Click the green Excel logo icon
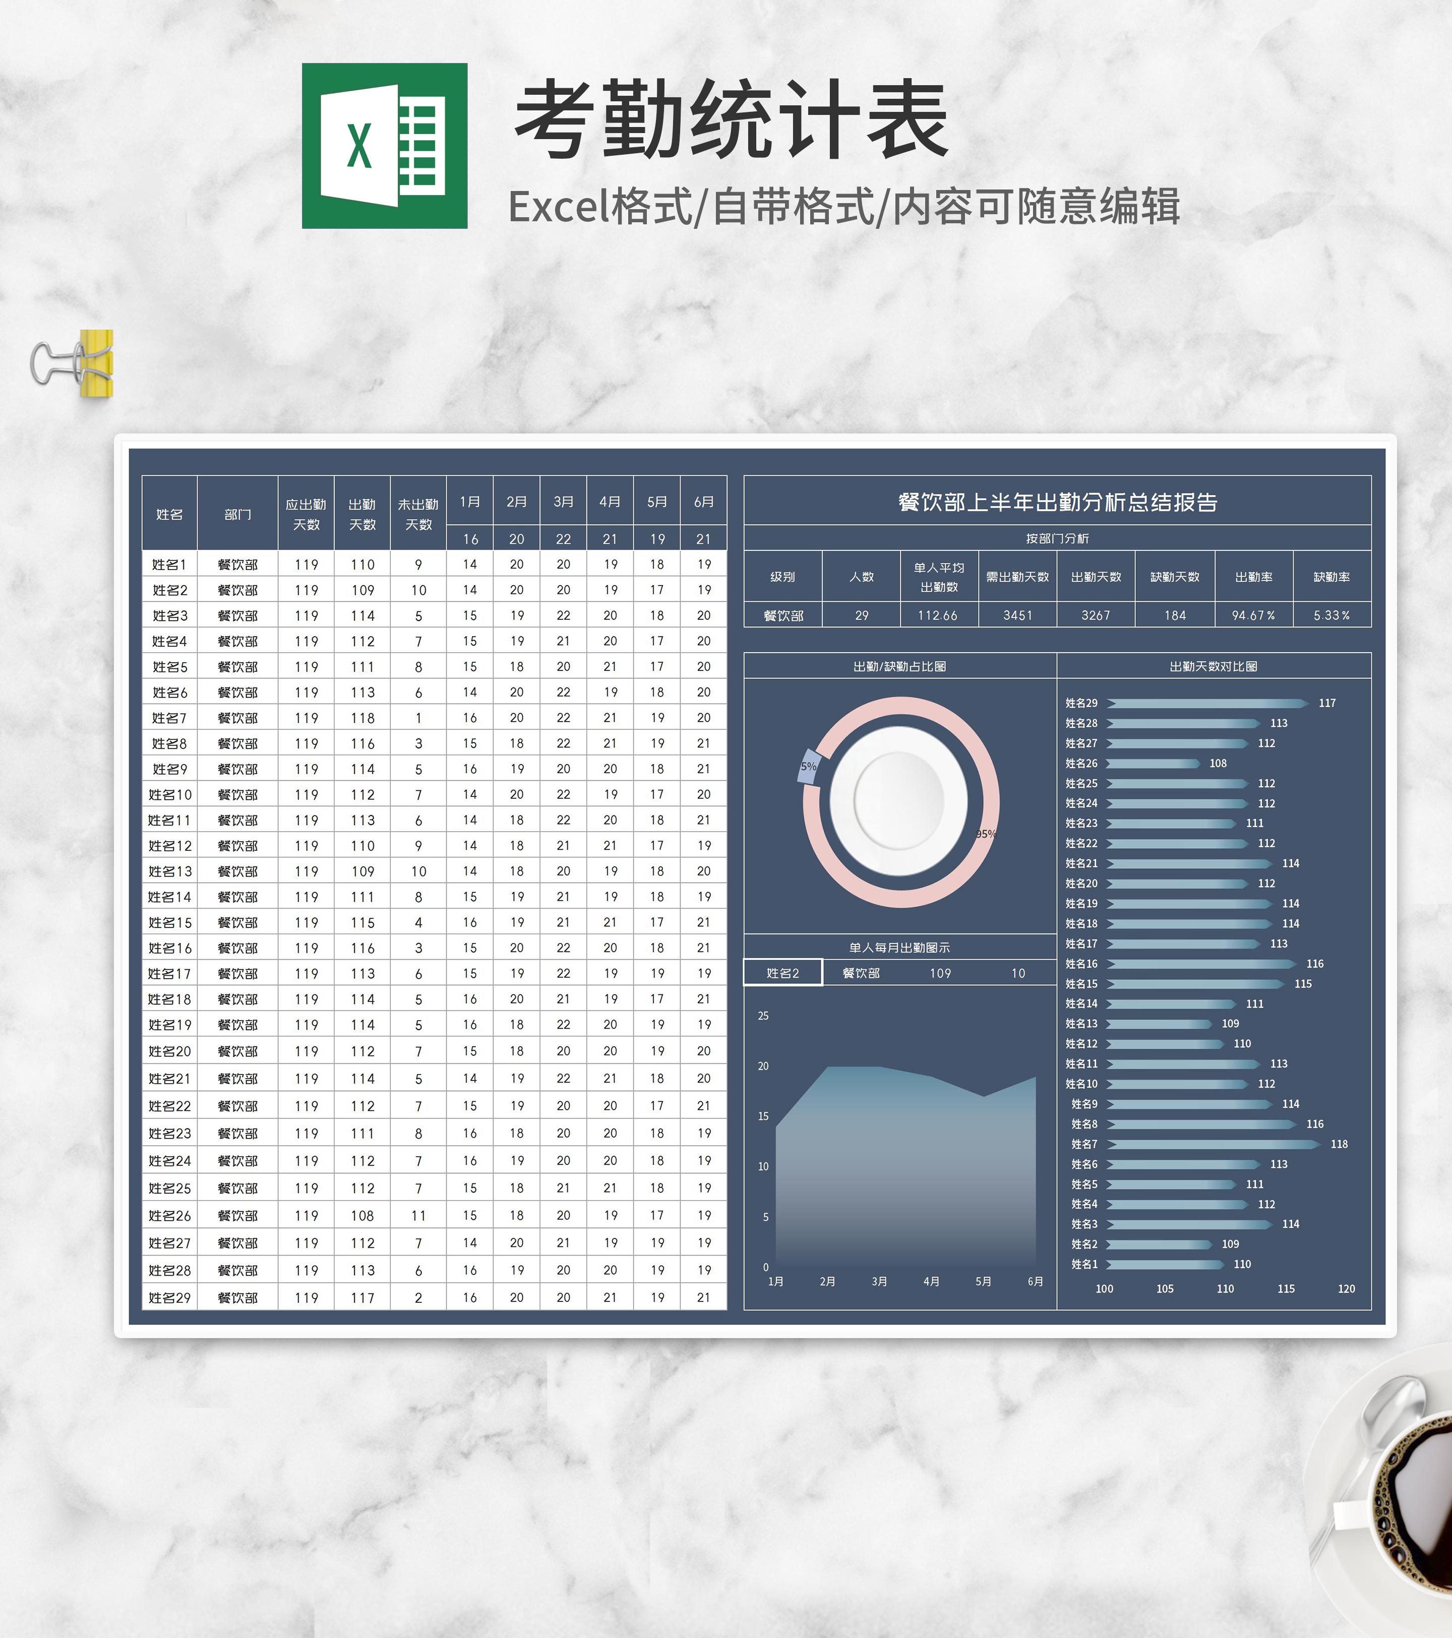Screen dimensions: 1452x1638 (384, 146)
